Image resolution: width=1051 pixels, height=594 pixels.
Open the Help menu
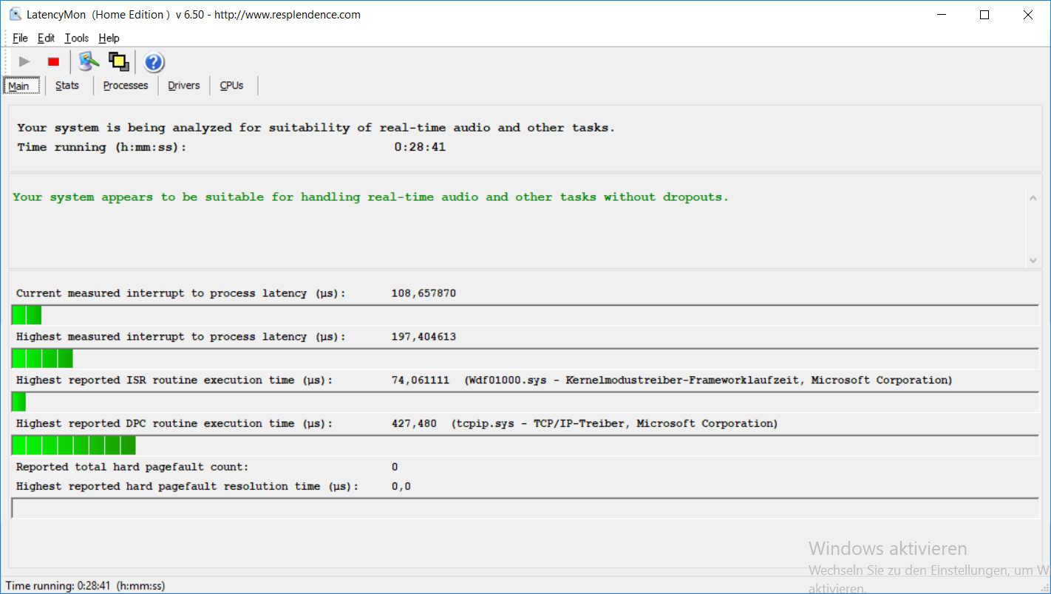point(109,38)
